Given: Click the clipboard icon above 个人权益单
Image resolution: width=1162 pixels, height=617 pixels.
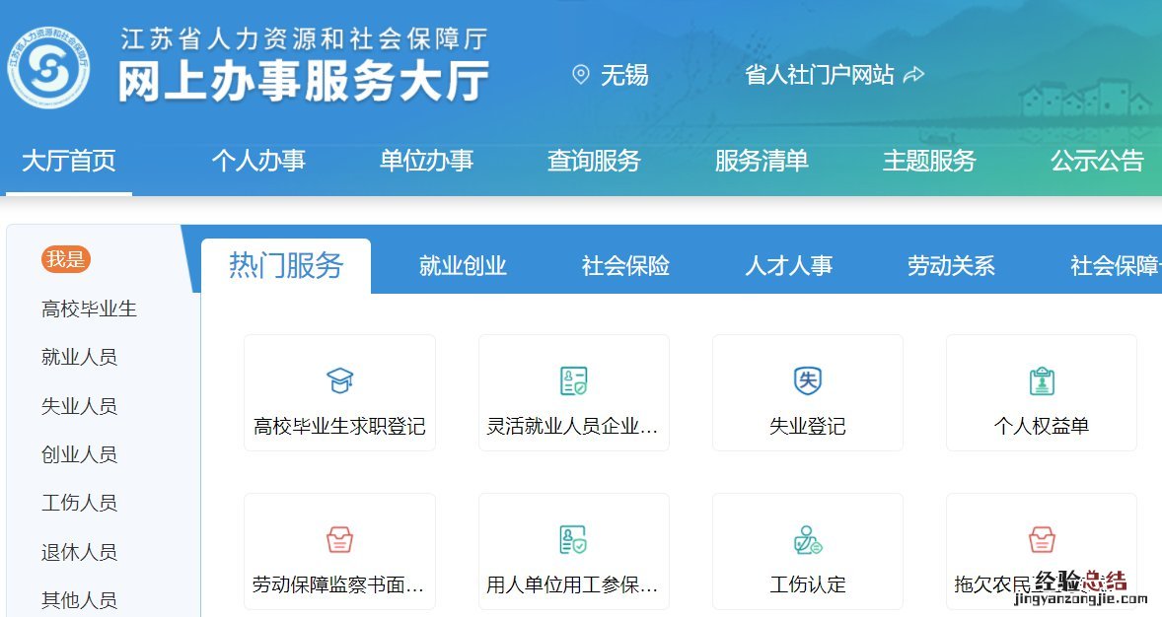Looking at the screenshot, I should pos(1042,380).
